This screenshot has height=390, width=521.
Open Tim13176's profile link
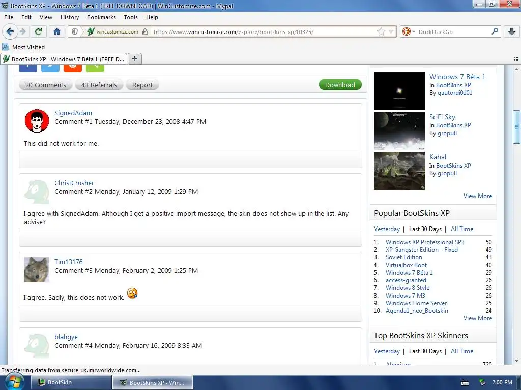pyautogui.click(x=69, y=262)
